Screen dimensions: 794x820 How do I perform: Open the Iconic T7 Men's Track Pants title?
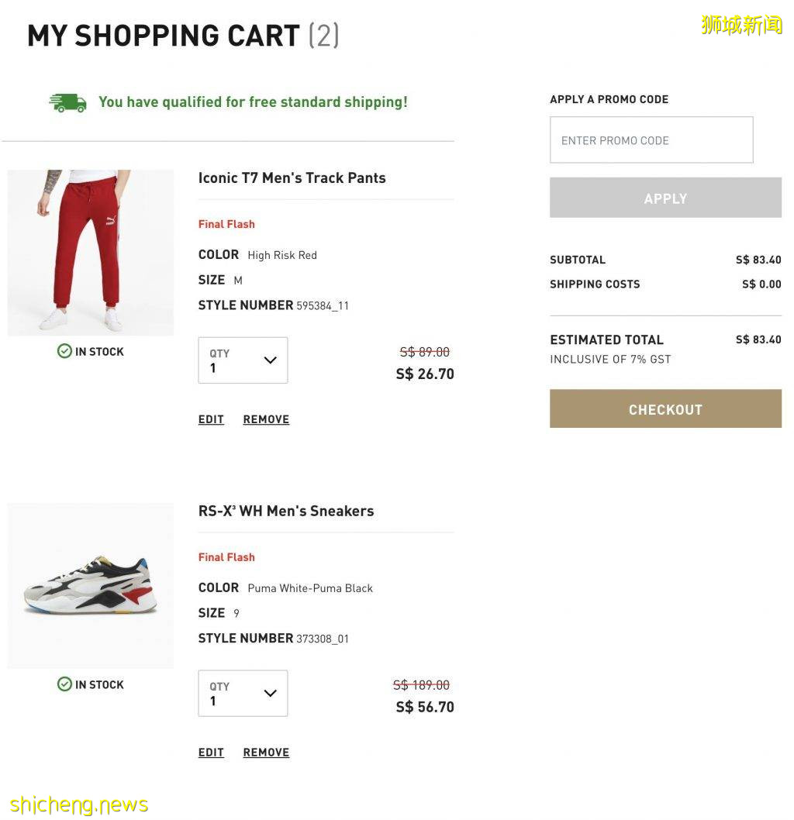click(x=292, y=178)
